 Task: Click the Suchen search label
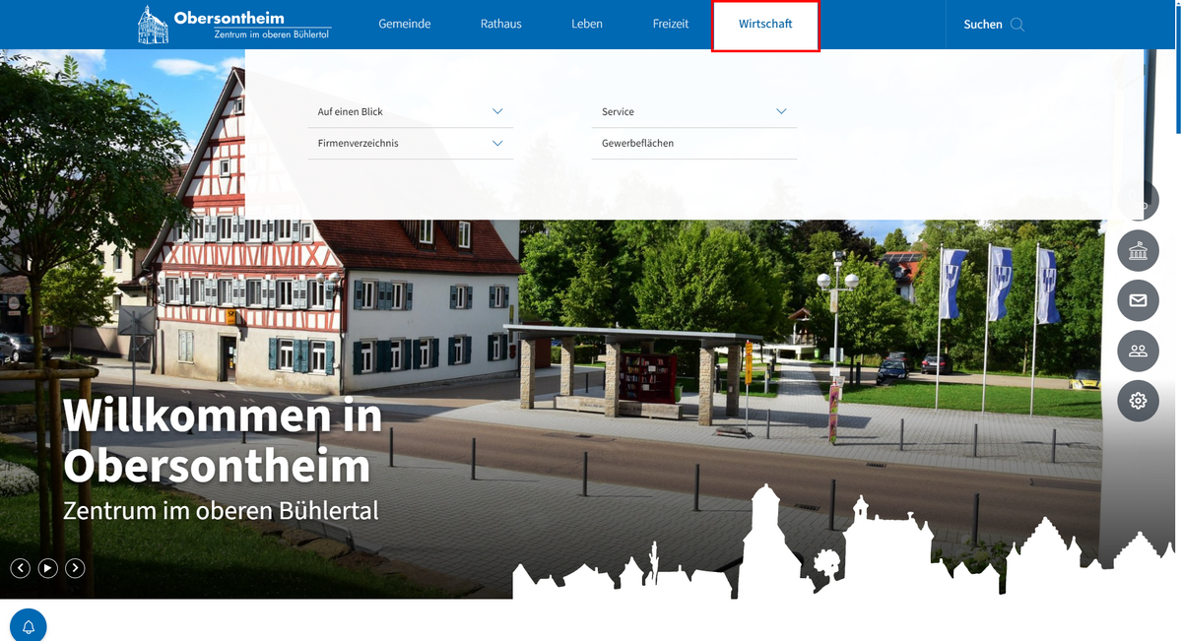[983, 25]
